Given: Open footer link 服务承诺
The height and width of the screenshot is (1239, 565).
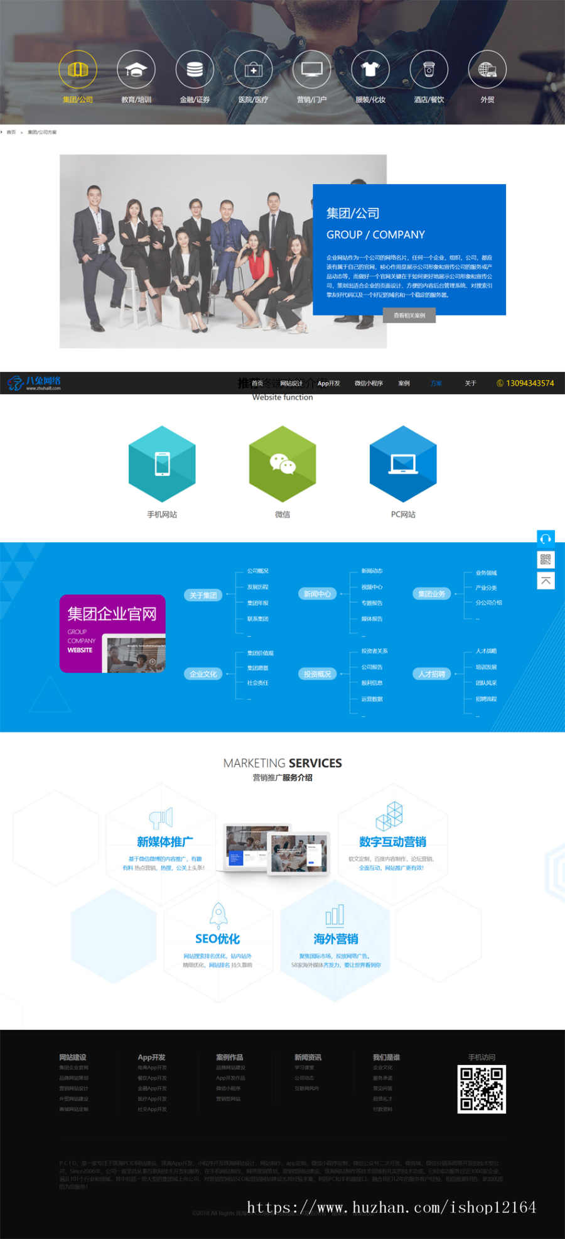Looking at the screenshot, I should tap(383, 1078).
